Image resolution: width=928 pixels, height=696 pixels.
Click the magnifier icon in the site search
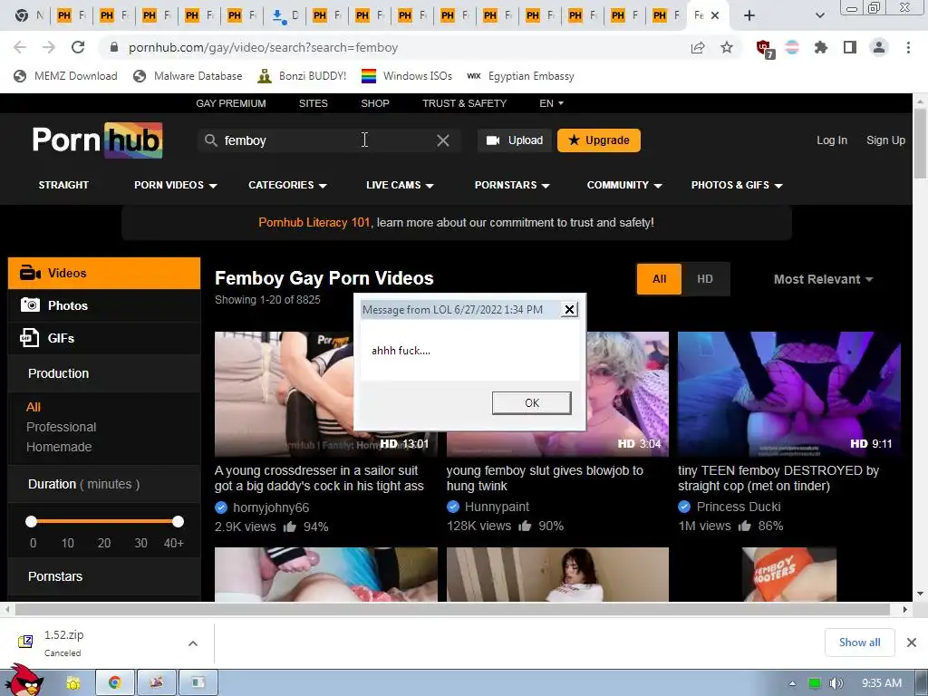pos(210,140)
